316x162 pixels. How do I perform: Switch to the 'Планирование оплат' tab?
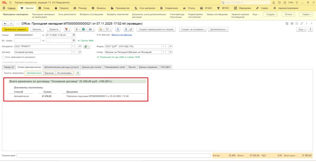pyautogui.click(x=115, y=67)
